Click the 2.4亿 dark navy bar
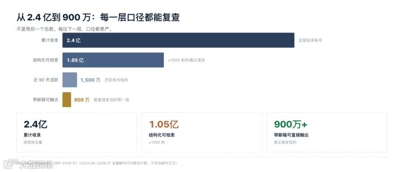 [x=178, y=40]
